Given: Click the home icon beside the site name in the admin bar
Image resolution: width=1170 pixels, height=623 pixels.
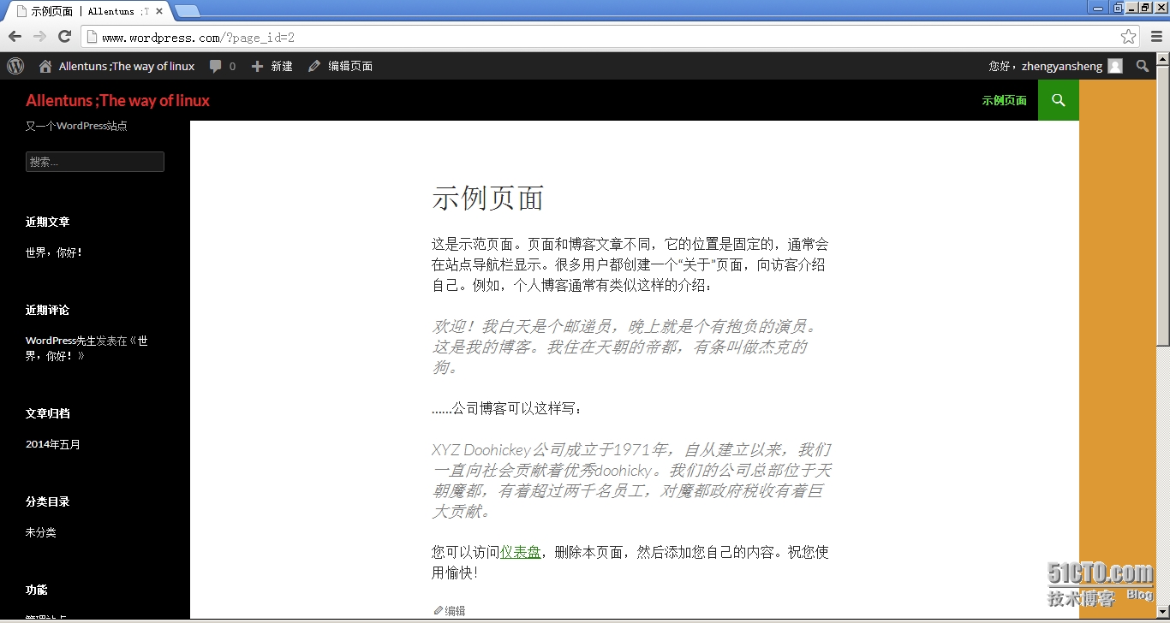Looking at the screenshot, I should [45, 66].
